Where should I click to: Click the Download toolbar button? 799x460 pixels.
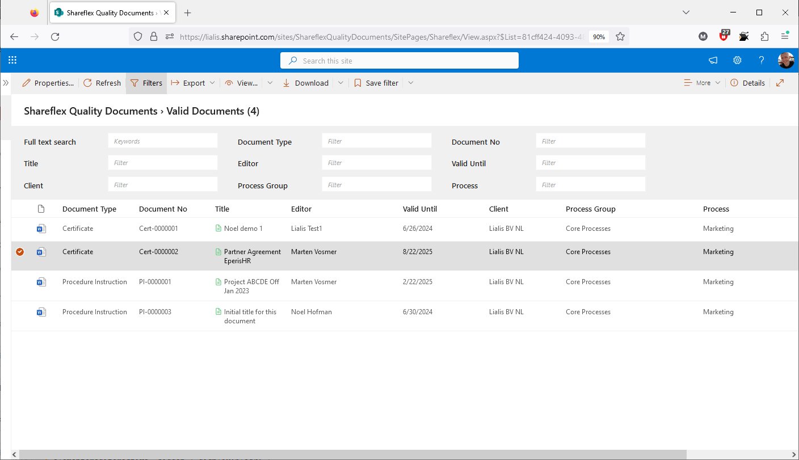point(305,83)
